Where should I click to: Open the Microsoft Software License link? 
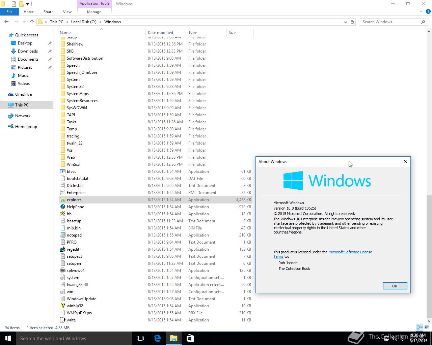point(350,252)
